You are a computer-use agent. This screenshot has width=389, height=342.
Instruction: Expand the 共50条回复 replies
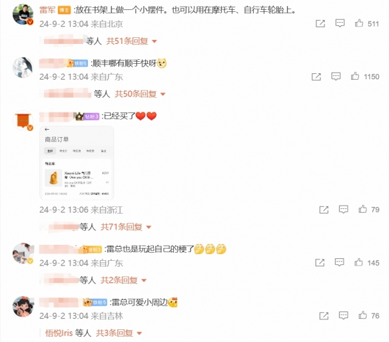(140, 94)
